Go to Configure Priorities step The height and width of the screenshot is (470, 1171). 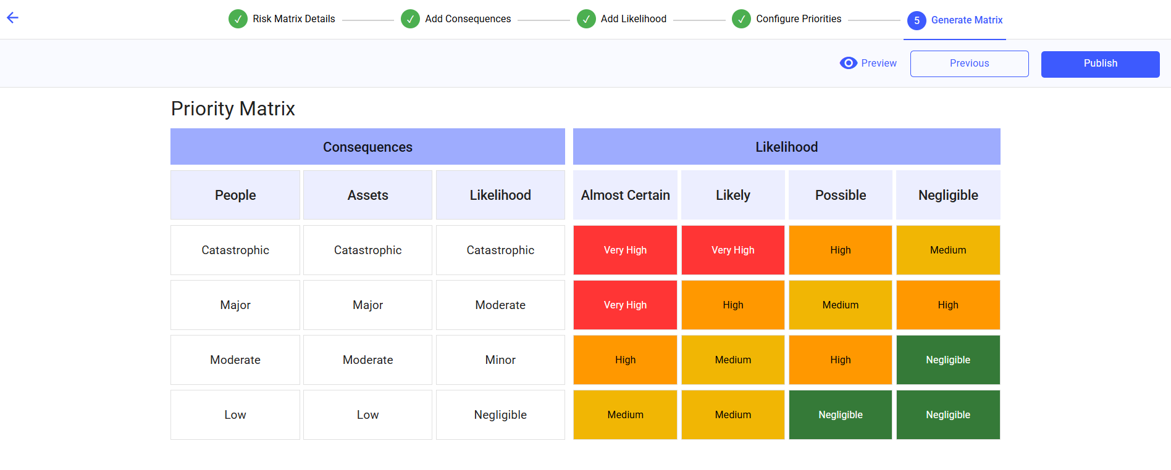pos(799,19)
